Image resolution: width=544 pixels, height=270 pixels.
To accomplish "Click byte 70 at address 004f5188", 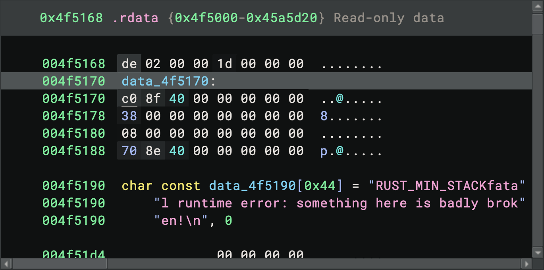I will (129, 151).
